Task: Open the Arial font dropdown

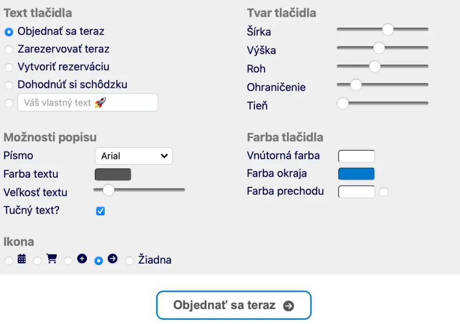Action: [x=134, y=156]
